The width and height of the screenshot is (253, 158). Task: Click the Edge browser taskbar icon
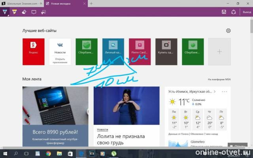[x=81, y=154]
